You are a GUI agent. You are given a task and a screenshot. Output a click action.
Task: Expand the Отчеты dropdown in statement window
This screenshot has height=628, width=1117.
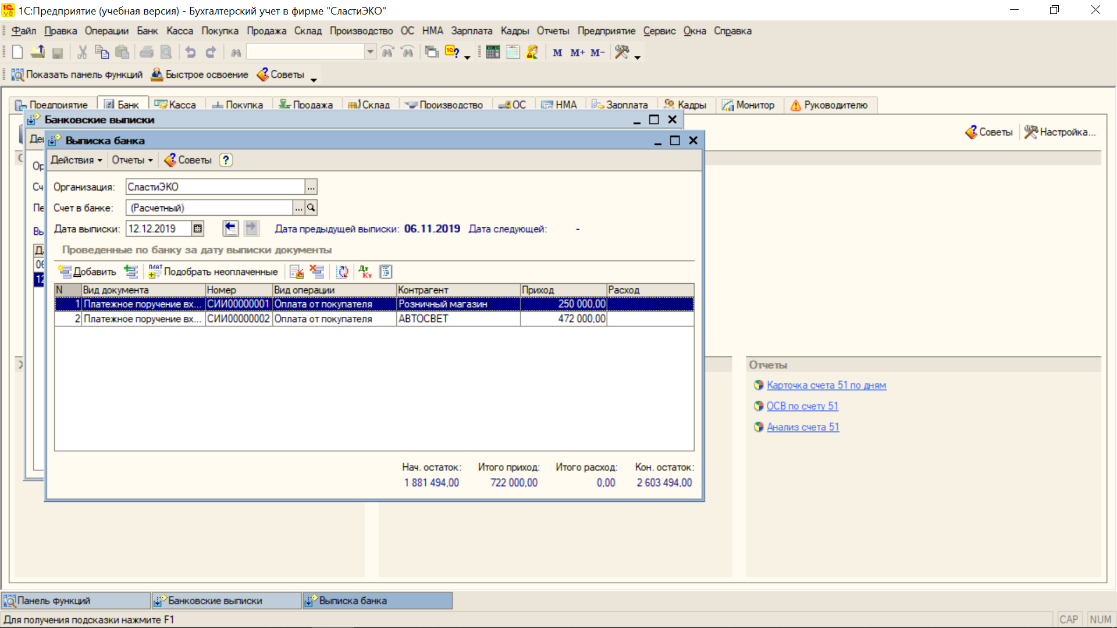pyautogui.click(x=132, y=160)
